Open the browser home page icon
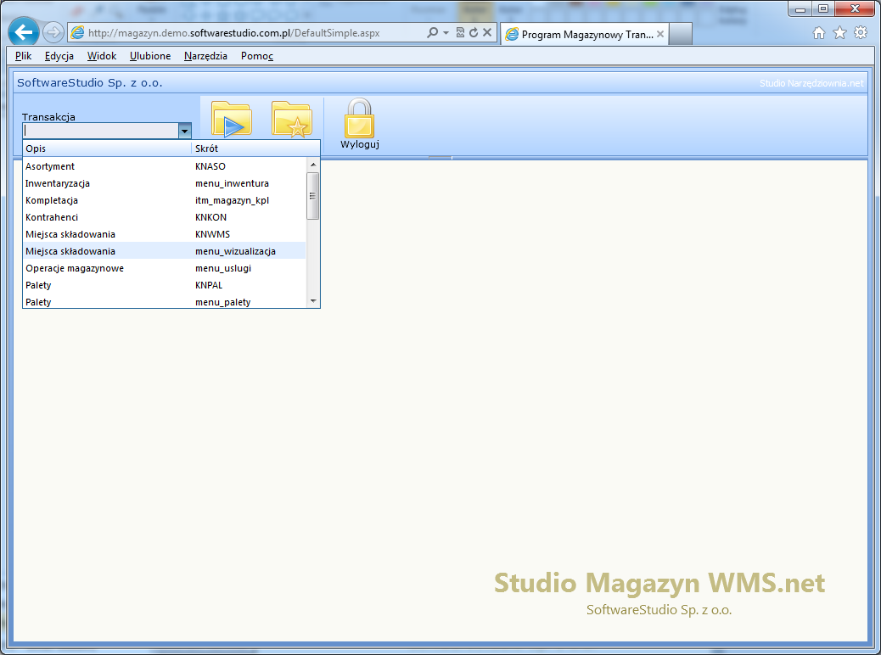 click(x=819, y=33)
